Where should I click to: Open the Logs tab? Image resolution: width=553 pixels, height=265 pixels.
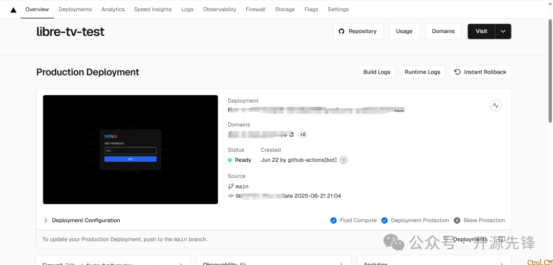click(x=187, y=10)
